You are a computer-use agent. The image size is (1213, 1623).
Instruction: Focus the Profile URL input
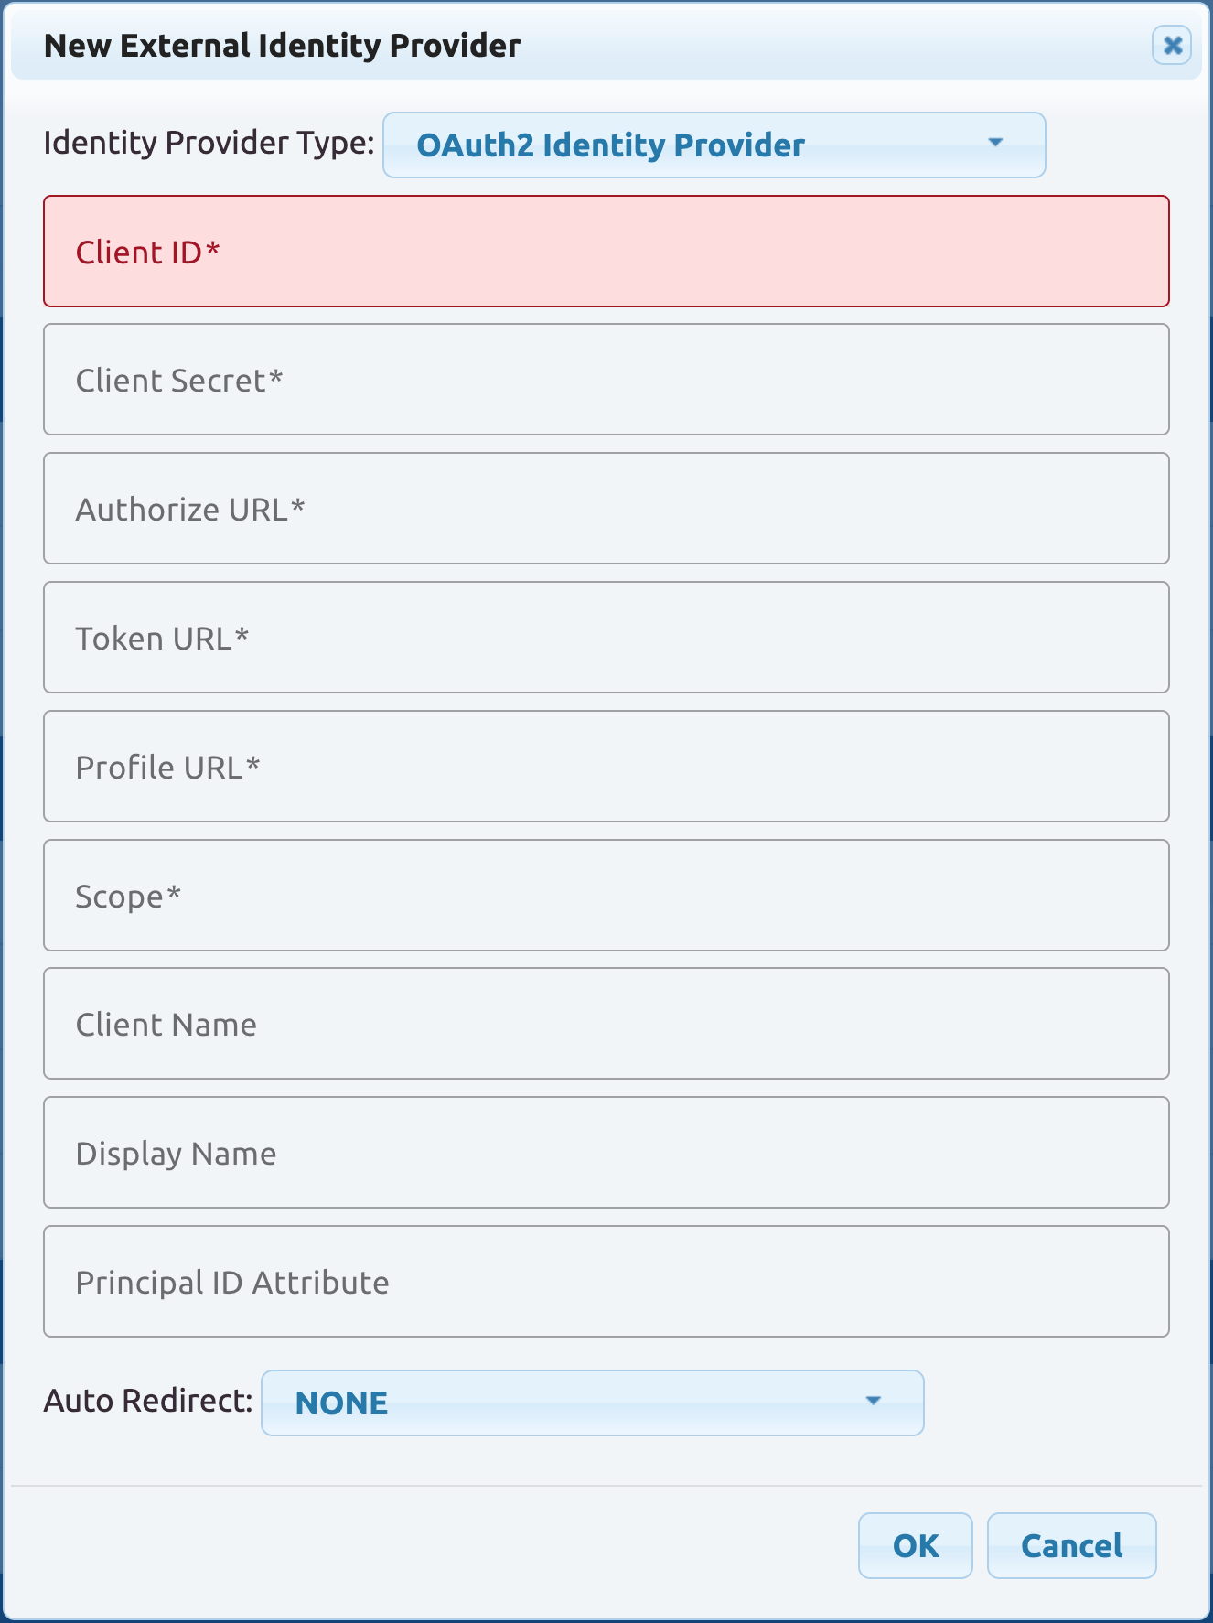[606, 767]
